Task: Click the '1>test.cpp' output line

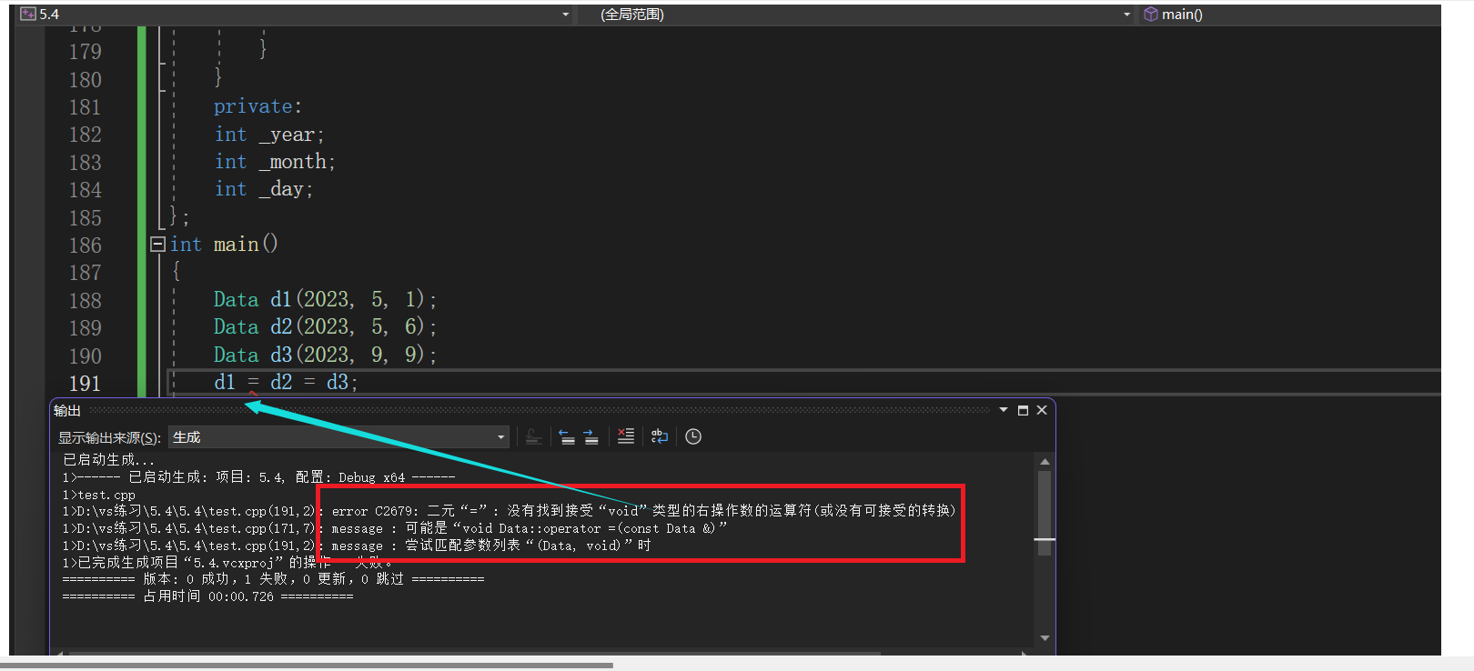Action: 98,495
